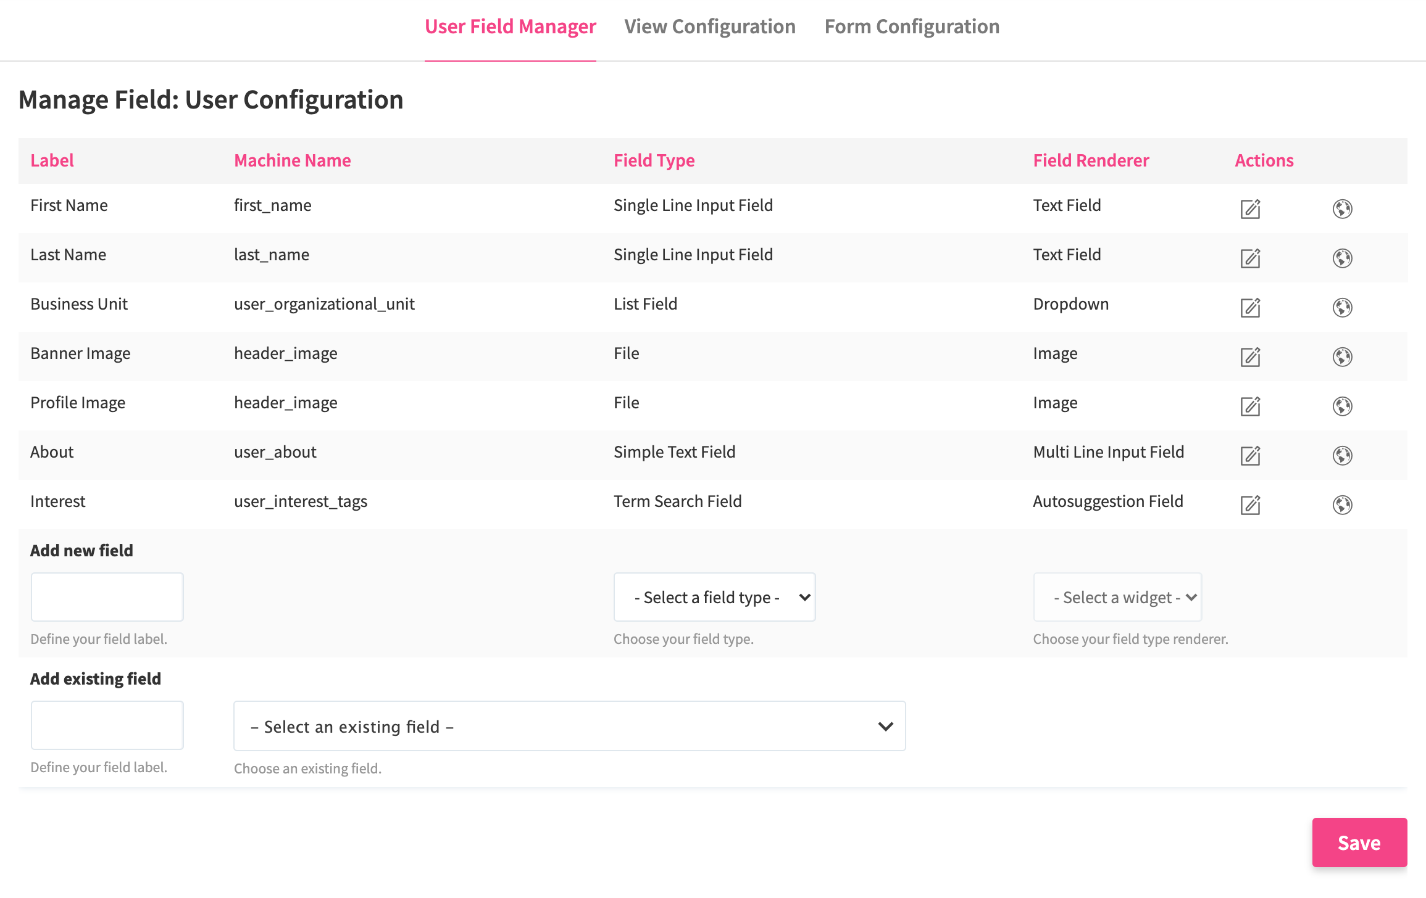
Task: Select the user_about machine name
Action: 275,452
